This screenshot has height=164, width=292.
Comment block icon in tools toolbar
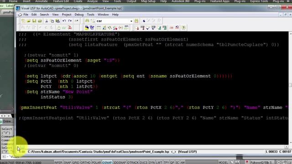pyautogui.click(x=172, y=28)
